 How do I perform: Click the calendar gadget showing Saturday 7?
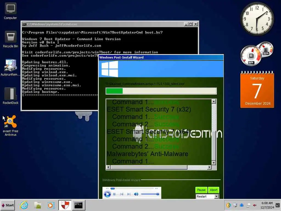(257, 90)
